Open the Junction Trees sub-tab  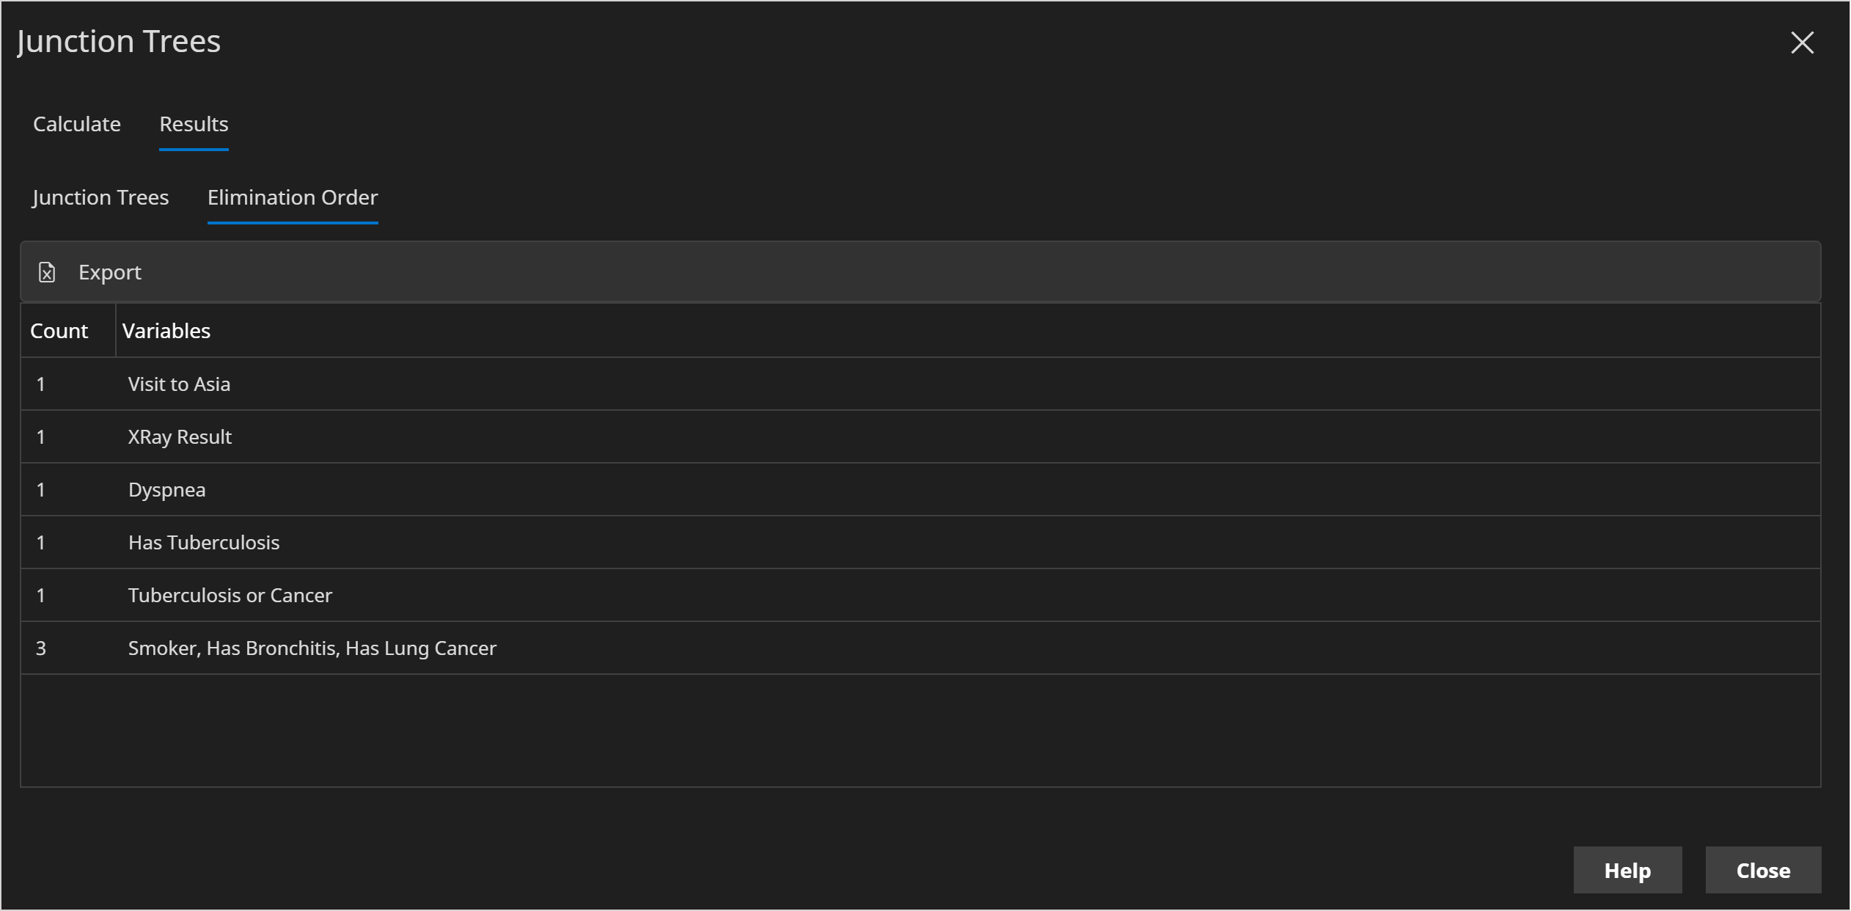point(100,197)
